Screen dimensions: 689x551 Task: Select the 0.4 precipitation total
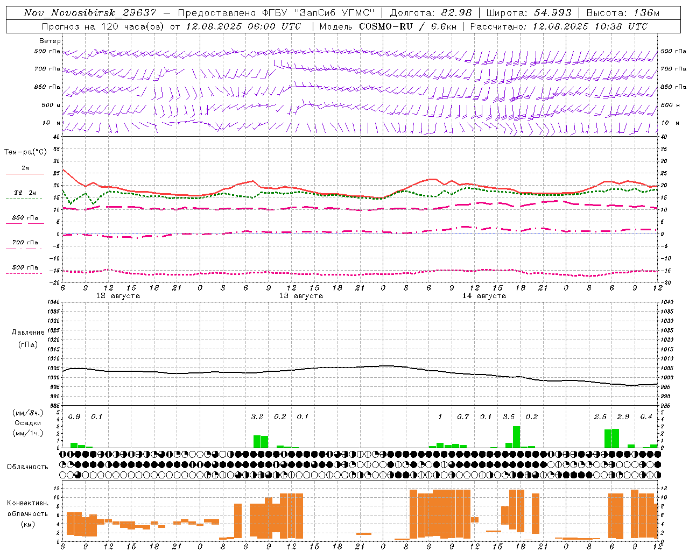(646, 417)
